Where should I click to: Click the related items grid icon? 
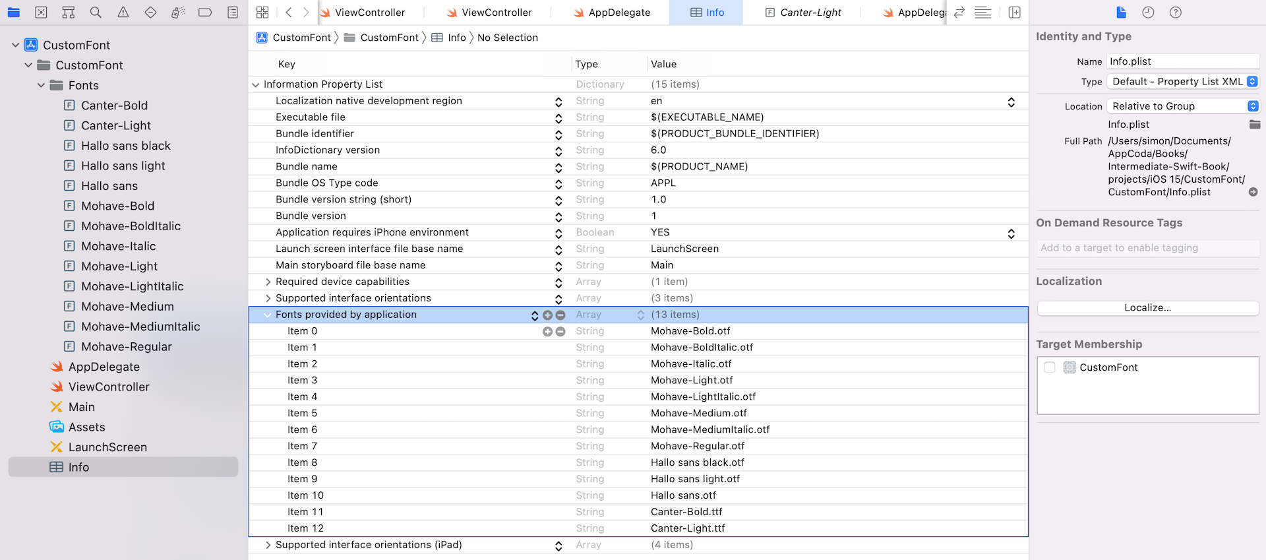262,13
